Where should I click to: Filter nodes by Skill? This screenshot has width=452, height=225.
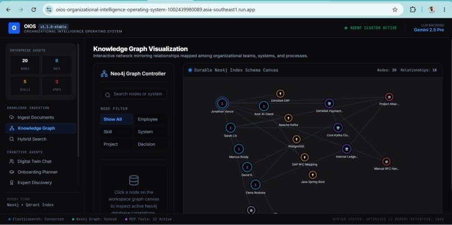coord(117,132)
